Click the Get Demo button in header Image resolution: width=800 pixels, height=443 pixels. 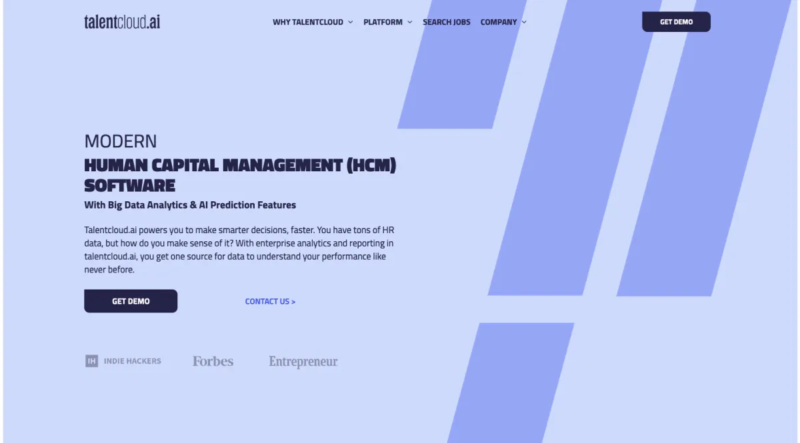click(676, 22)
